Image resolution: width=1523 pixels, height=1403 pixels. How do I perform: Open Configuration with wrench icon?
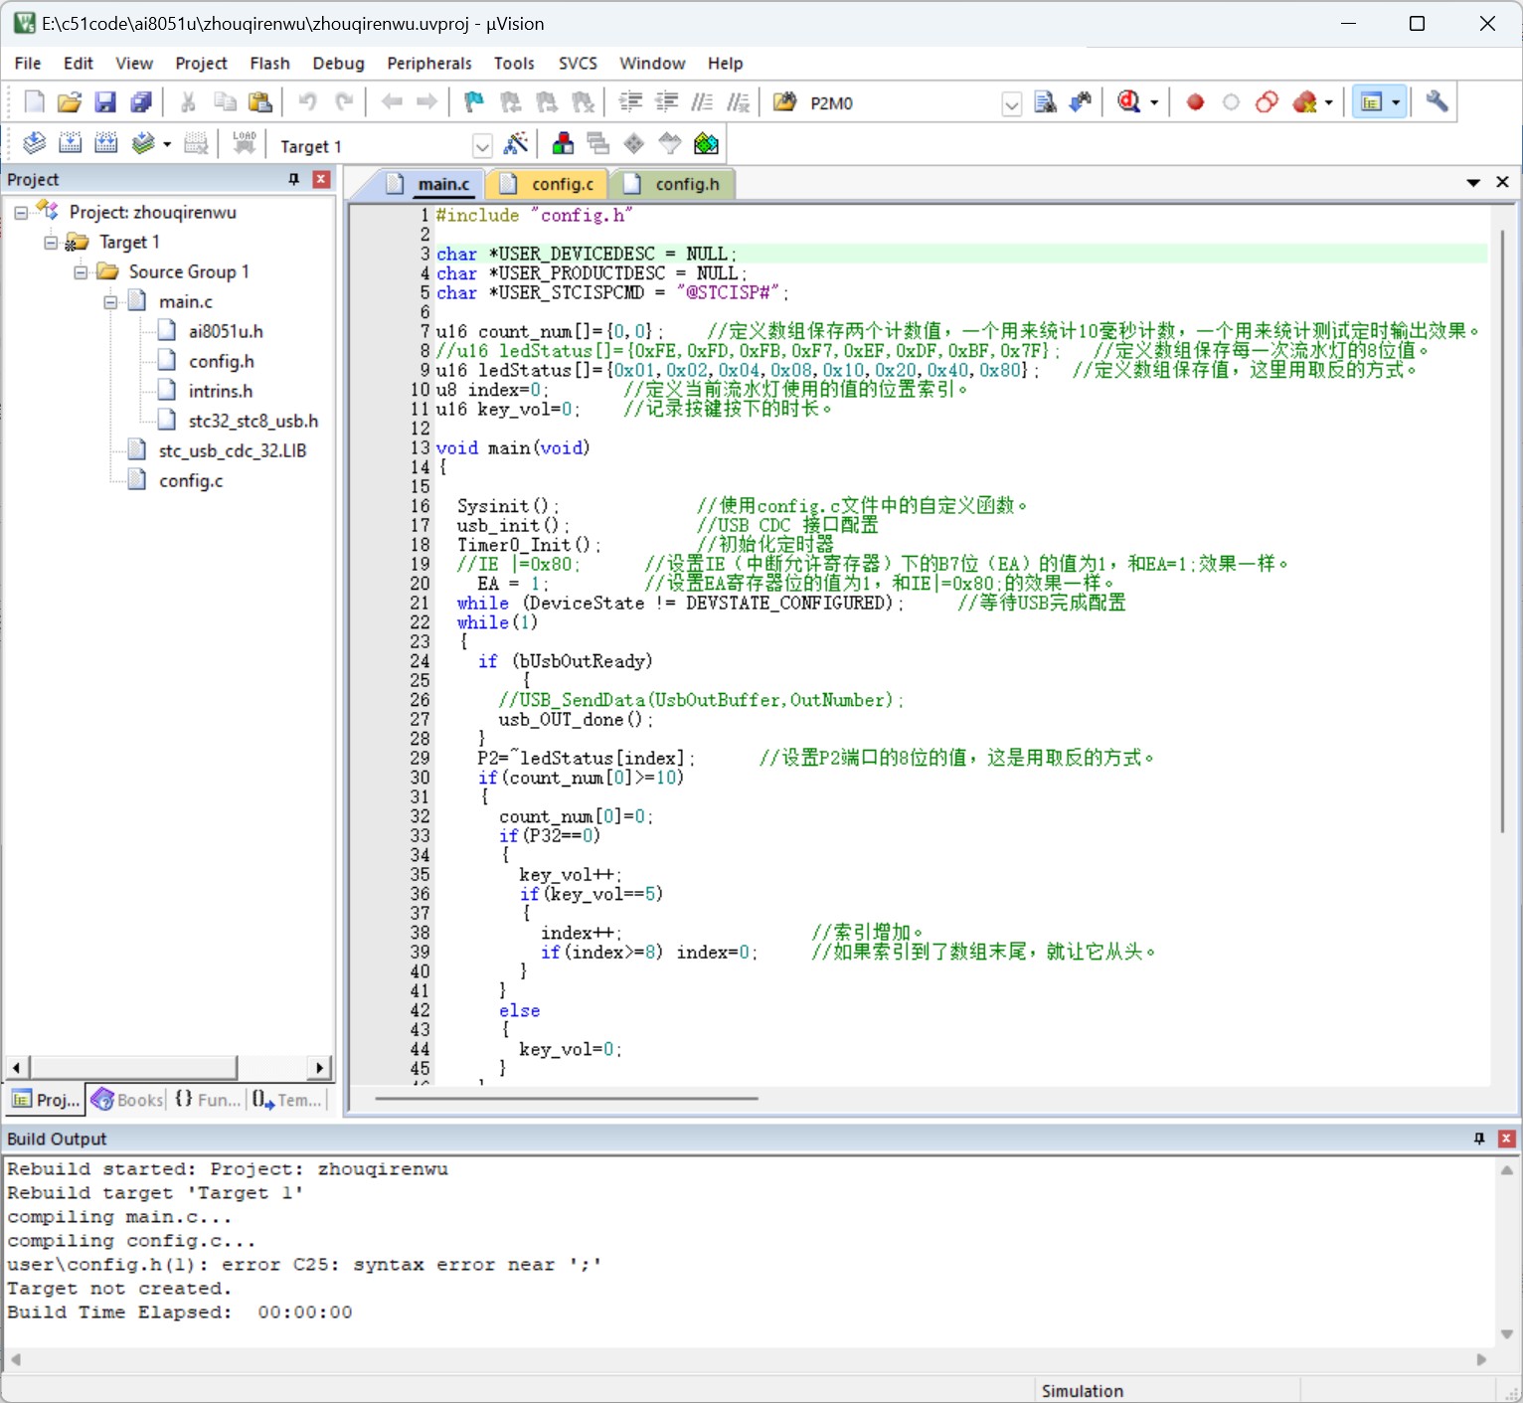[1437, 101]
